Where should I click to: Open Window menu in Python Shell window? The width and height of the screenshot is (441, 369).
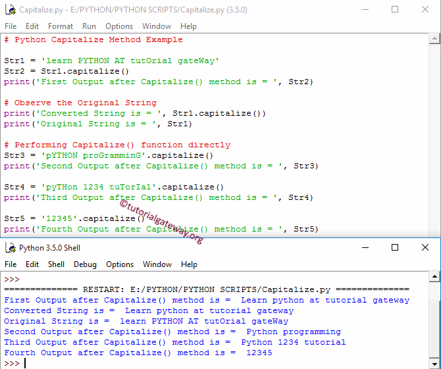(157, 264)
